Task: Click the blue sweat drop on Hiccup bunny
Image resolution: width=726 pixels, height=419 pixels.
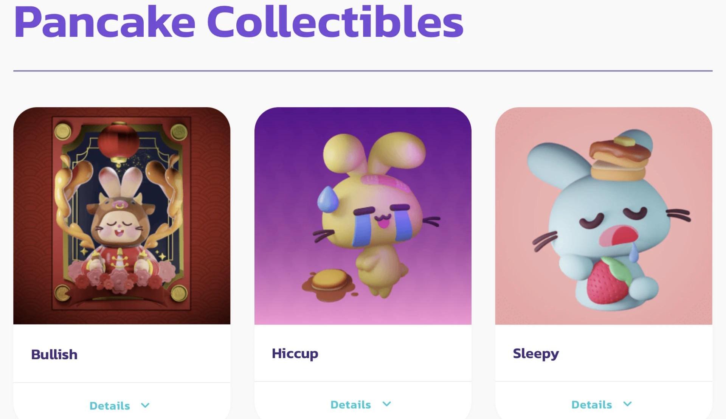Action: point(328,199)
